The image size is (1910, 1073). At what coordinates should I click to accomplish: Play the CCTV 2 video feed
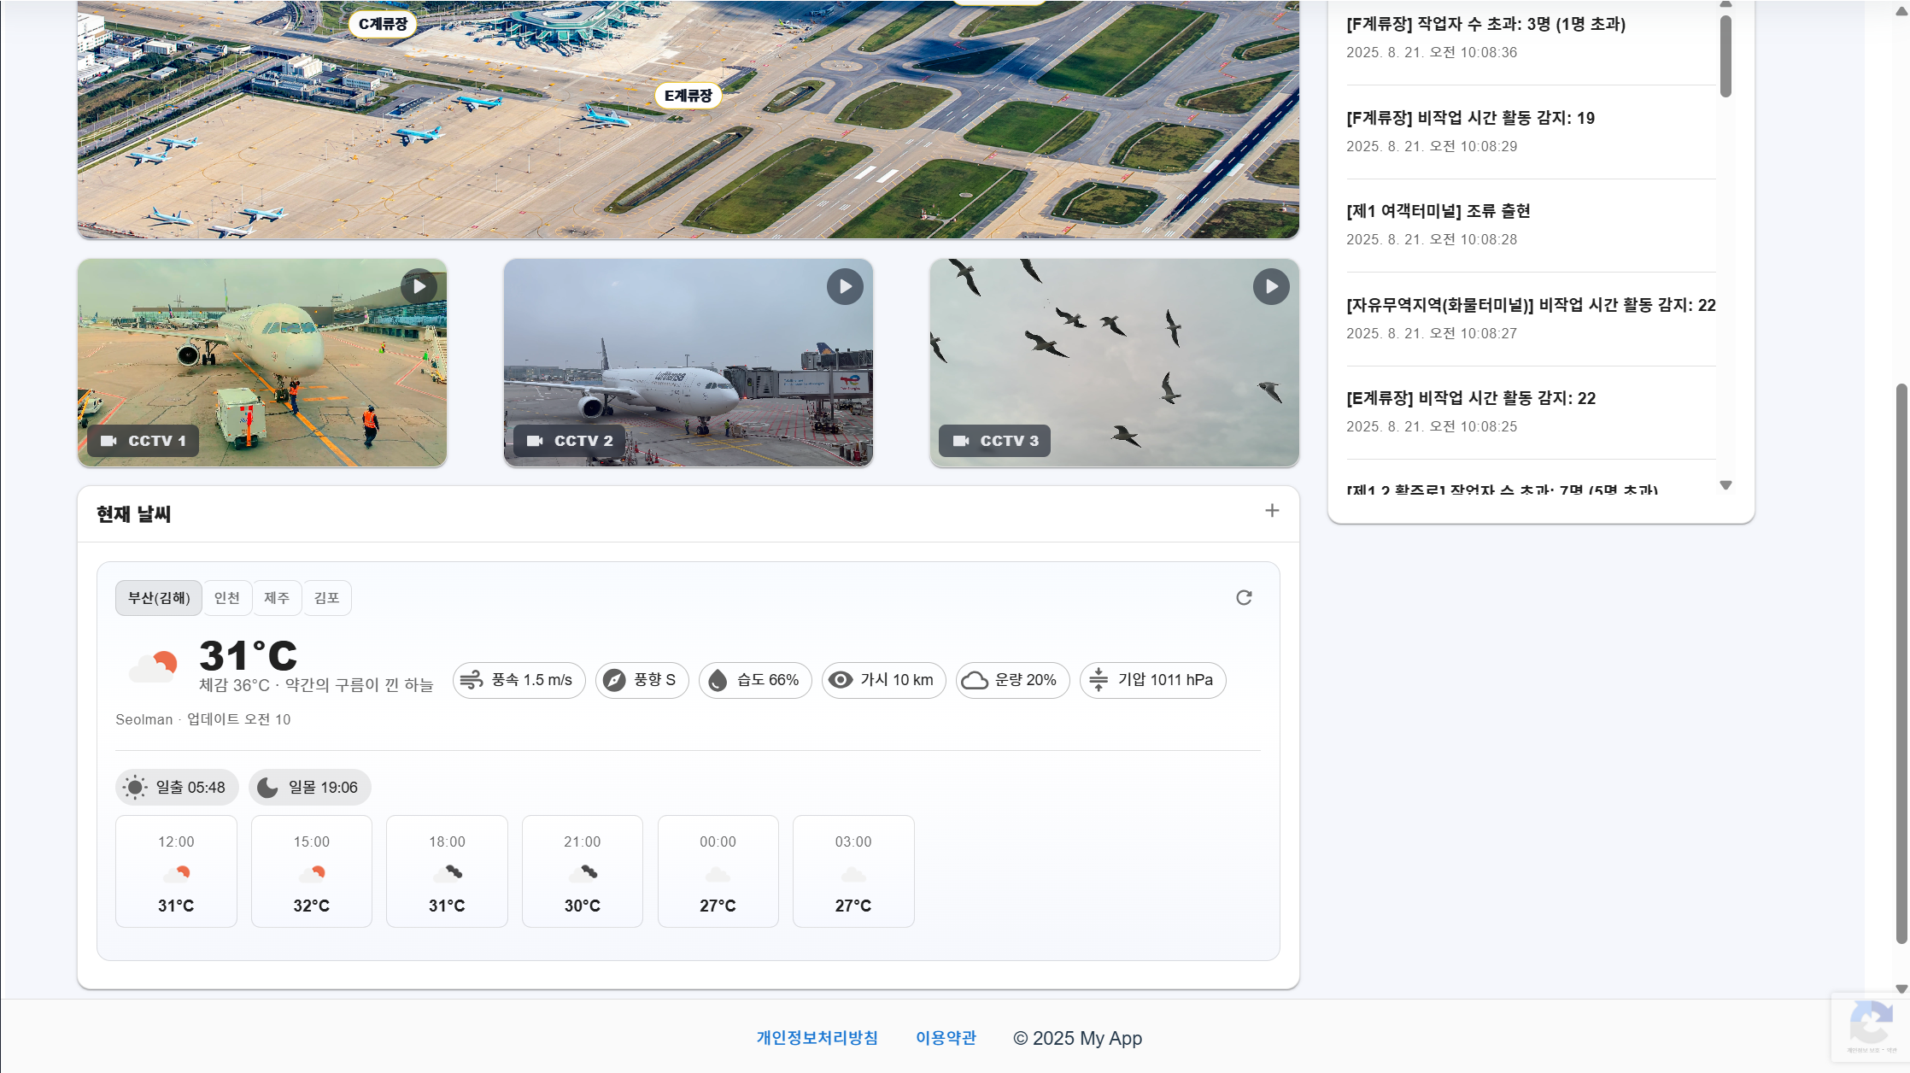click(845, 287)
